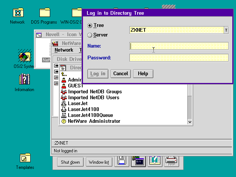
Task: Select the 'LaserJet4100Queue' entry text
Action: click(x=90, y=115)
